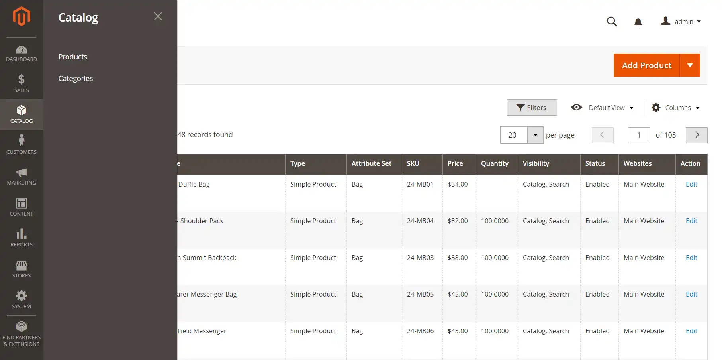This screenshot has width=722, height=360.
Task: Open the Default View dropdown
Action: point(602,108)
